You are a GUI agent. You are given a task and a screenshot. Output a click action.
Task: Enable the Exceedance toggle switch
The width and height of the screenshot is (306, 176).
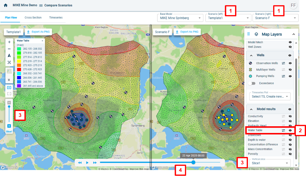pos(252,83)
